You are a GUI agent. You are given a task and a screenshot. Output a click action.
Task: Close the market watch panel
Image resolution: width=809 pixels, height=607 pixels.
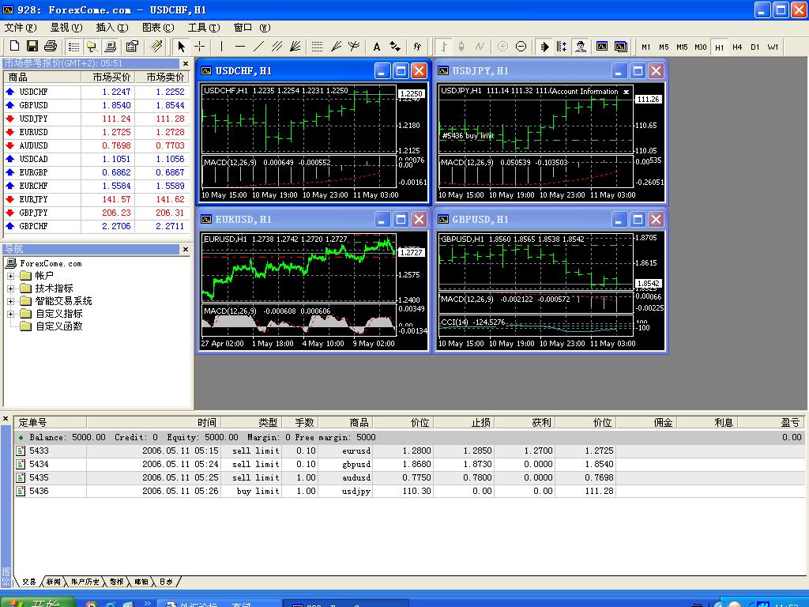click(x=186, y=63)
